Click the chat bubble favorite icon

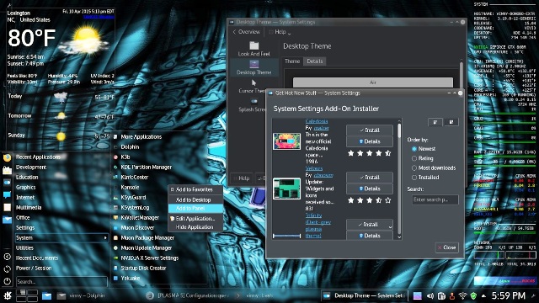pyautogui.click(x=7, y=194)
